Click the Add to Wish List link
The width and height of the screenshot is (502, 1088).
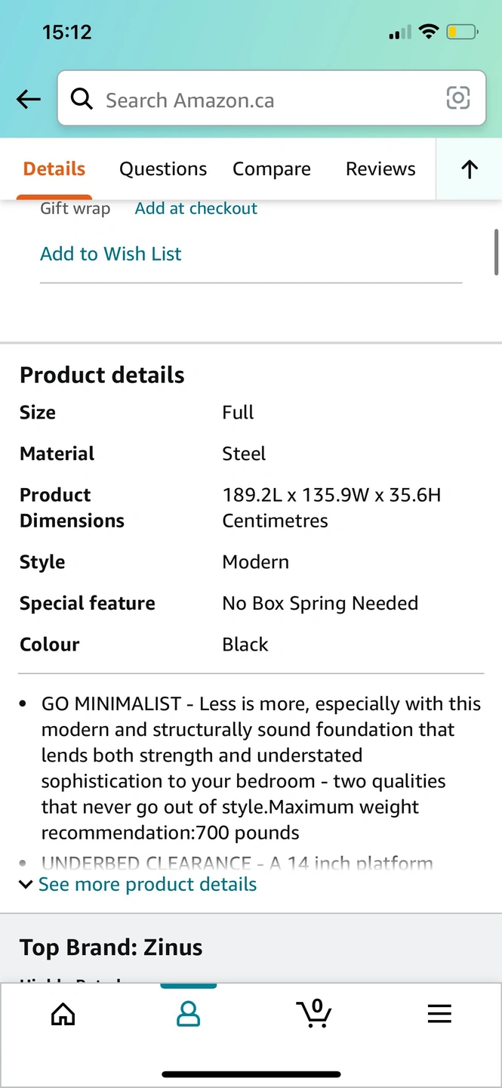tap(111, 254)
